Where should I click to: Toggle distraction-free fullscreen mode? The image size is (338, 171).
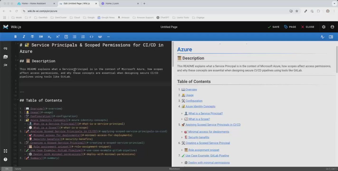click(5, 151)
